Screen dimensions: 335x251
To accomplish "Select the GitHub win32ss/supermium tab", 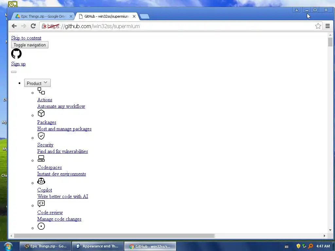I will 107,16.
